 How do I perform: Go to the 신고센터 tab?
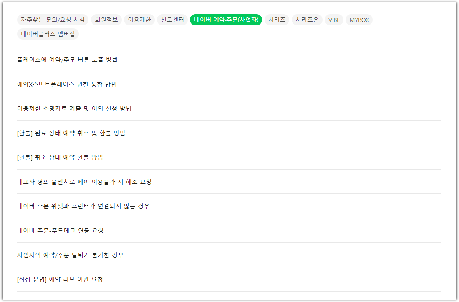click(172, 20)
